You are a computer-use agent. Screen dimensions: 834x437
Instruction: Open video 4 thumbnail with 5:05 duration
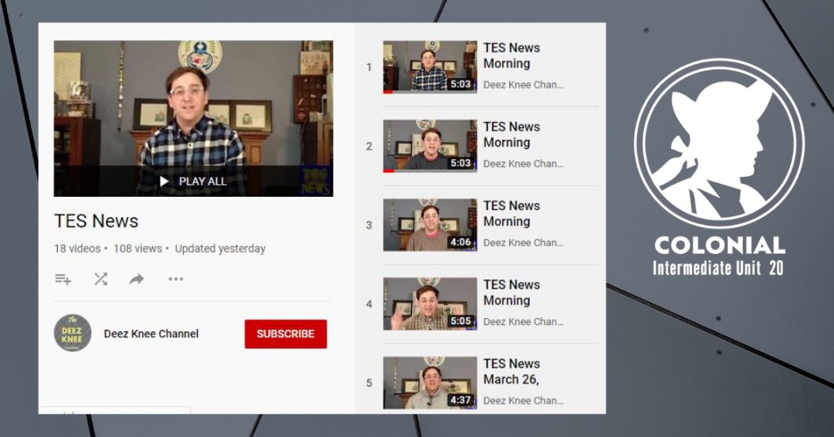[430, 303]
